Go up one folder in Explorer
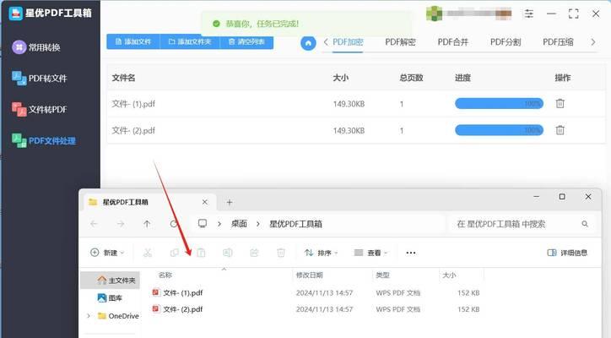Screen dimensions: 611x338 [x=147, y=224]
